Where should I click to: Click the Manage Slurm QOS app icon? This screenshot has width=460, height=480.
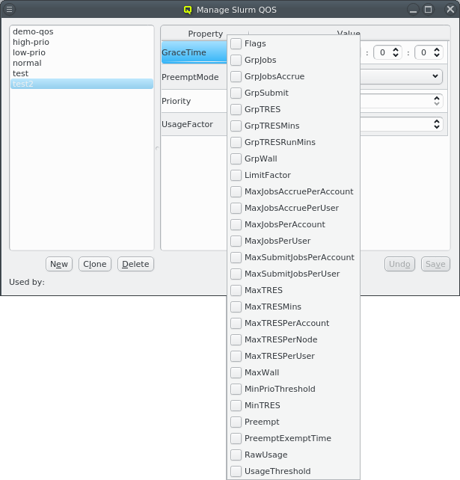pos(188,10)
